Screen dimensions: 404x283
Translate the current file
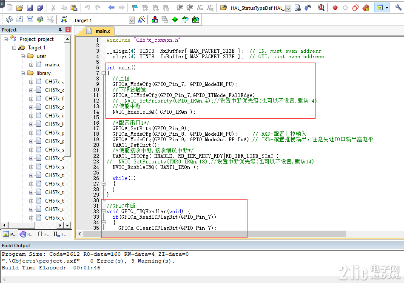(9, 20)
